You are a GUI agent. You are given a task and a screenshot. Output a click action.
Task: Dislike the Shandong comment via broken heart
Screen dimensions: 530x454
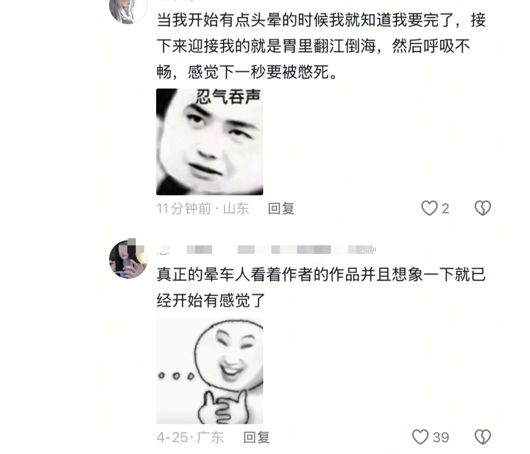pos(482,208)
